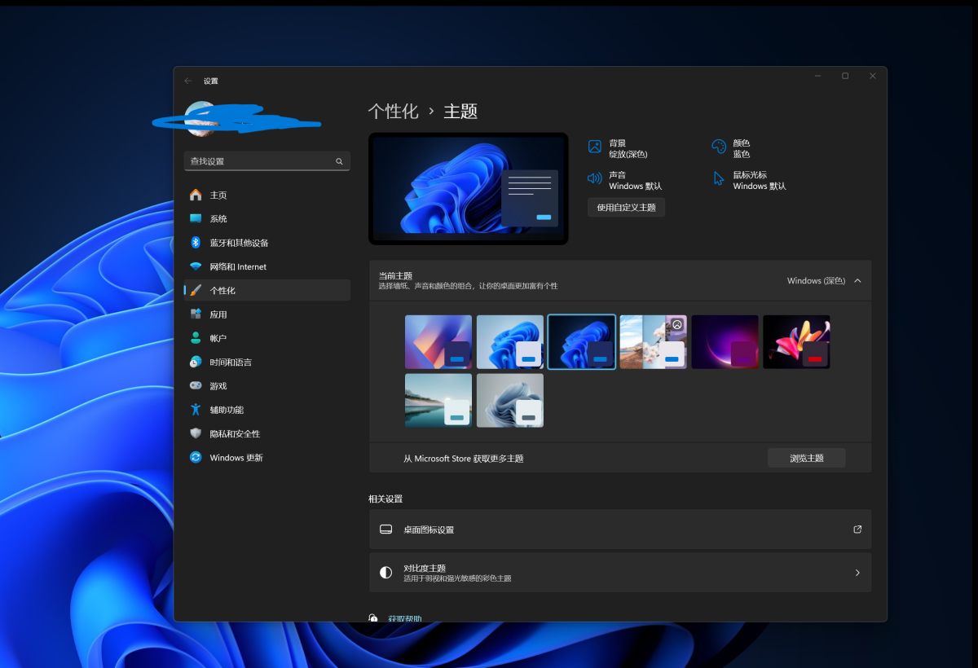
Task: Click the magnifier icon in the search box
Action: 339,161
